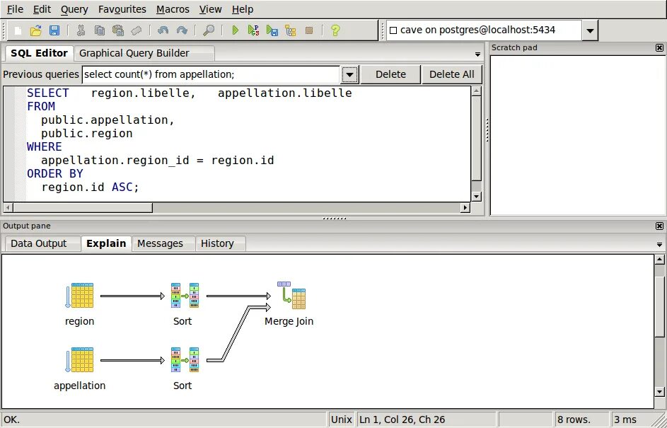The height and width of the screenshot is (428, 667).
Task: Click the New document toolbar icon
Action: coord(18,30)
